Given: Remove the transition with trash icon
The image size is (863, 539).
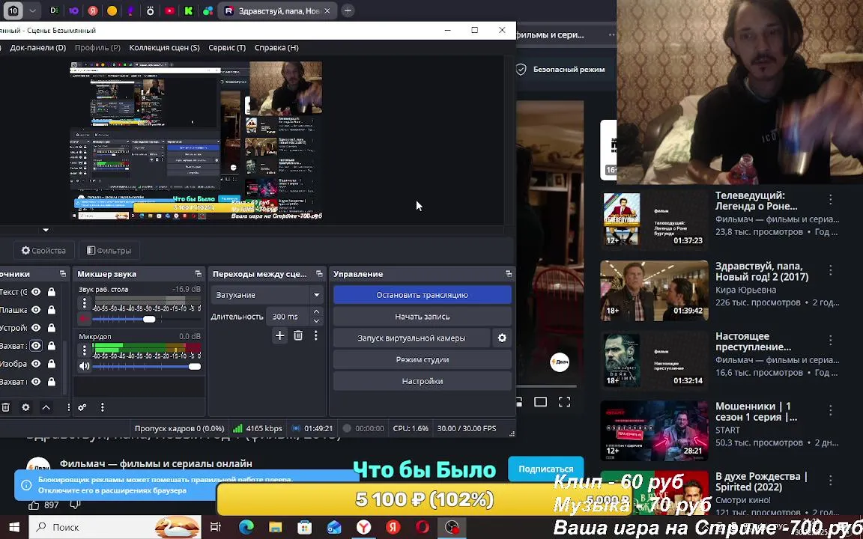Looking at the screenshot, I should click(297, 335).
